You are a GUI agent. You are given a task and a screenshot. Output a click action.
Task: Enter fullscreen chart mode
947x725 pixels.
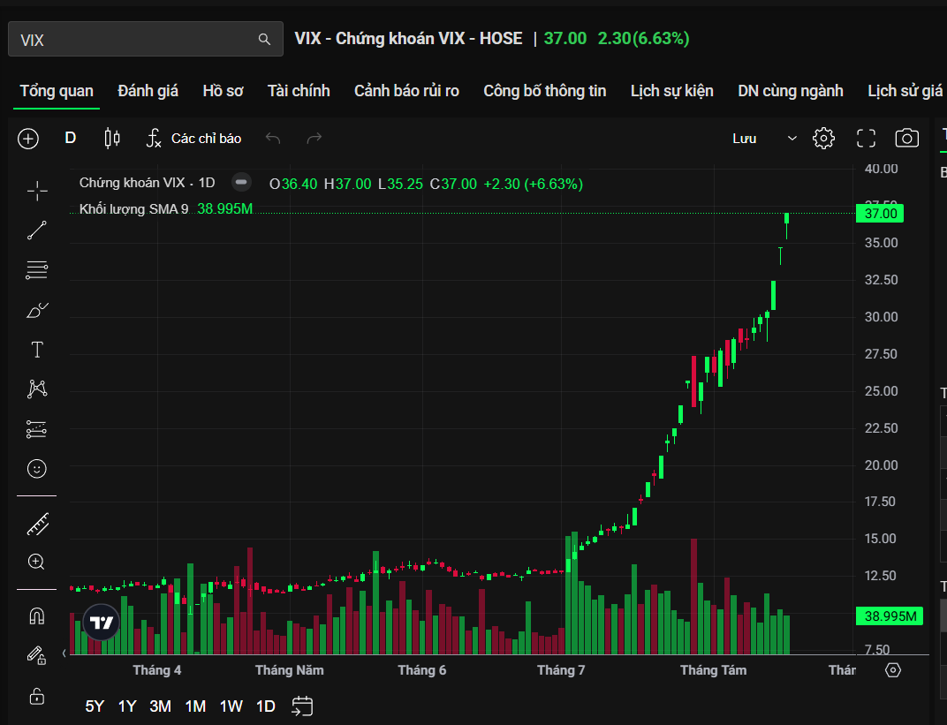tap(866, 139)
